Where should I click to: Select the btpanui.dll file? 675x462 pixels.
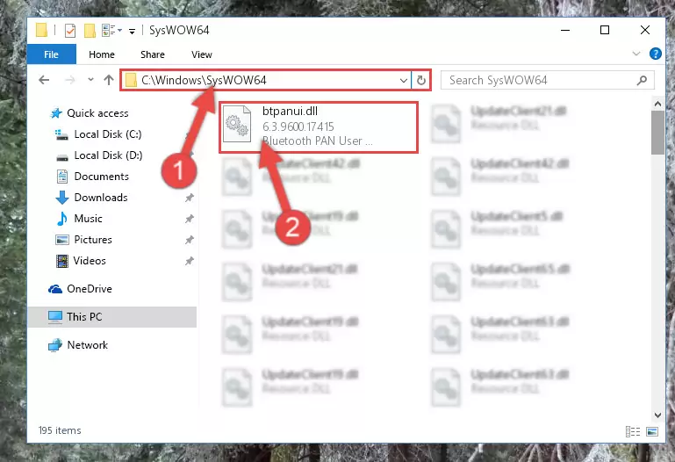point(319,126)
